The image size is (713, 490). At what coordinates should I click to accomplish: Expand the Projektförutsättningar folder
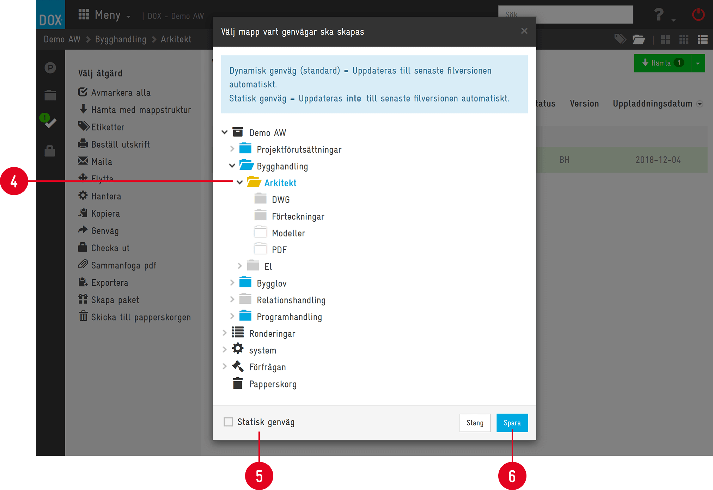[232, 149]
